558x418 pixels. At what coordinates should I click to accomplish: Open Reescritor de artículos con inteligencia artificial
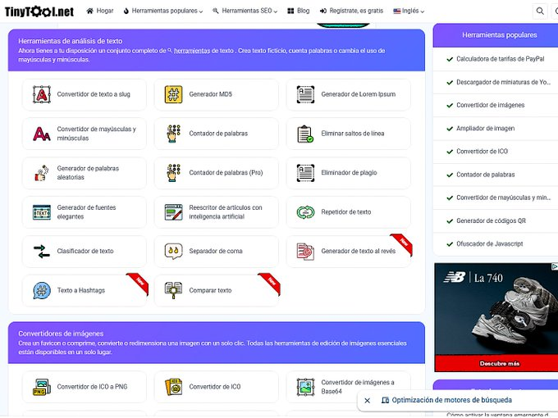coord(226,212)
